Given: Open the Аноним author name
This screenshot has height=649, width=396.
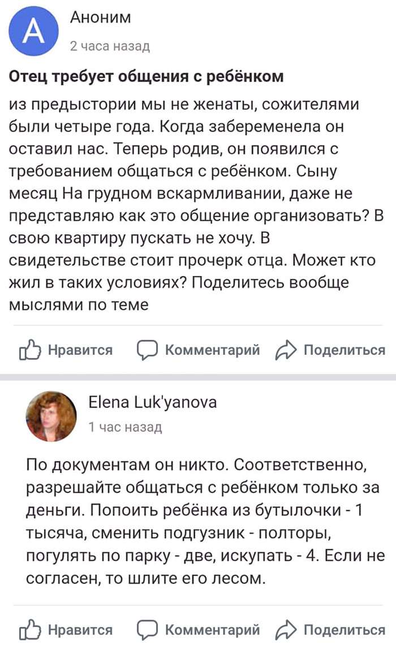Looking at the screenshot, I should point(100,18).
